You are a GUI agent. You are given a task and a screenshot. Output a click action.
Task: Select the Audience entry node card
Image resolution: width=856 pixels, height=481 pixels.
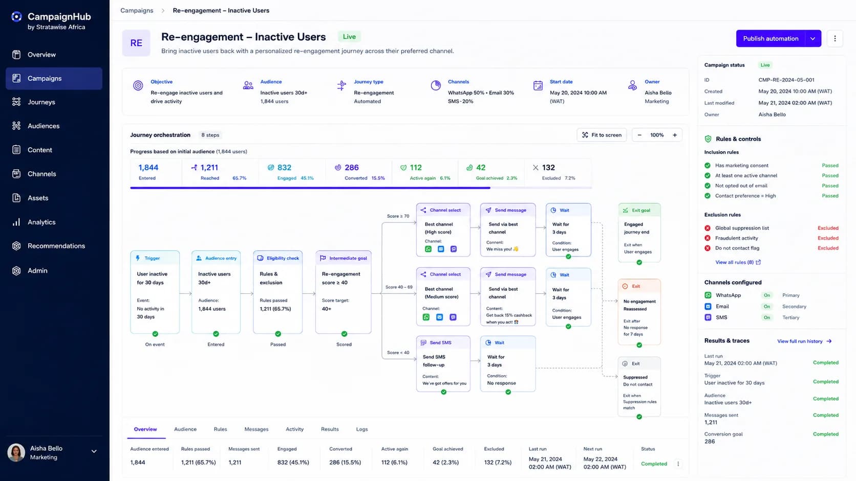216,292
